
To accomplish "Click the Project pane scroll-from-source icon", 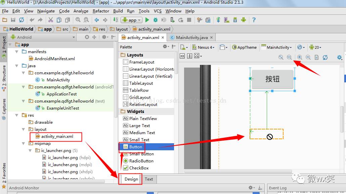I will (x=87, y=37).
